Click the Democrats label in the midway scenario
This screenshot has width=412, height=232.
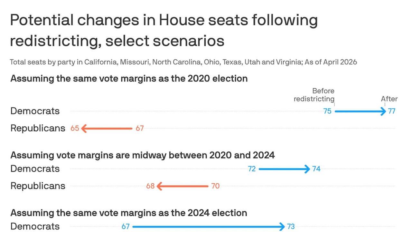35,169
